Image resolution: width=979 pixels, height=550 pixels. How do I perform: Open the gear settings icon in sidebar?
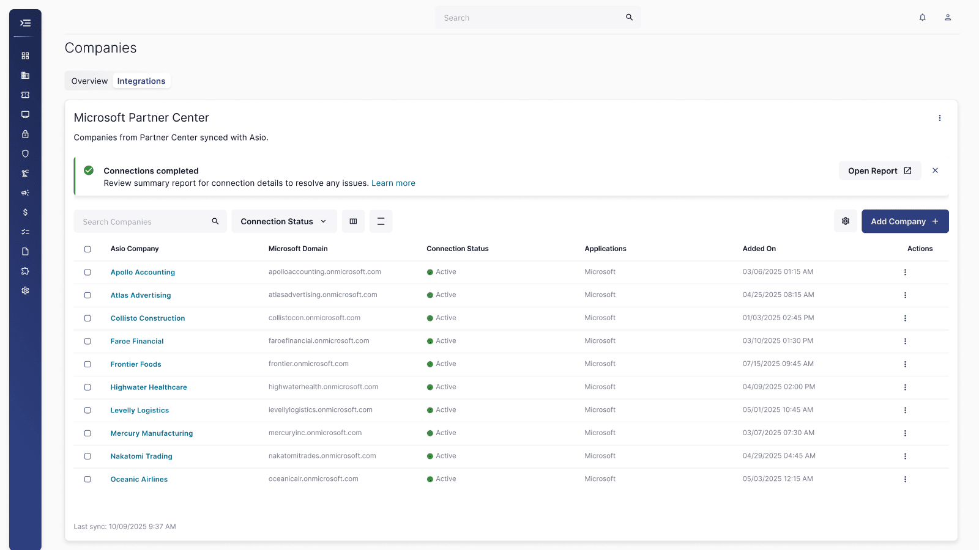point(25,290)
